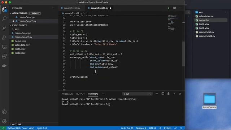
Task: Split the terminal panel
Action: (163, 94)
